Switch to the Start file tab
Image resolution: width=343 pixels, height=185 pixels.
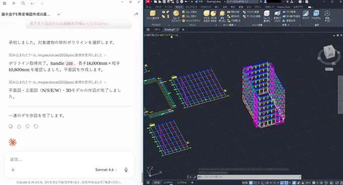(x=157, y=29)
